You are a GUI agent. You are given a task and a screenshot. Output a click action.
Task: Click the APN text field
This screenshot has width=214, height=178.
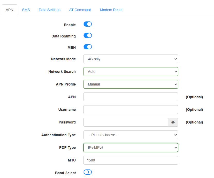pos(131,97)
